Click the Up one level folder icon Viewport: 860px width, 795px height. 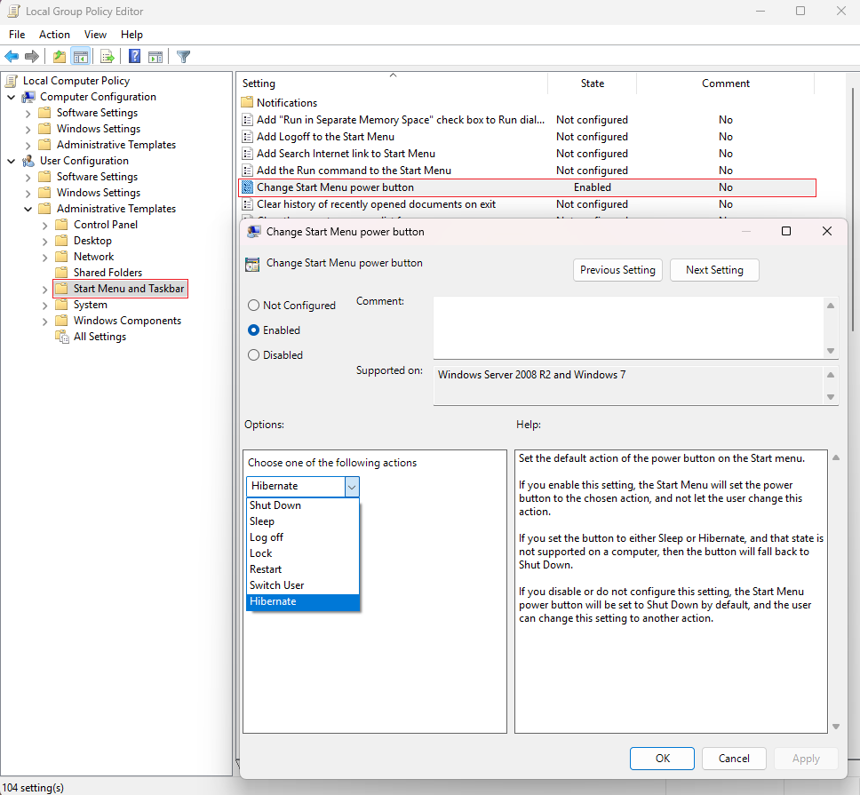[x=60, y=57]
